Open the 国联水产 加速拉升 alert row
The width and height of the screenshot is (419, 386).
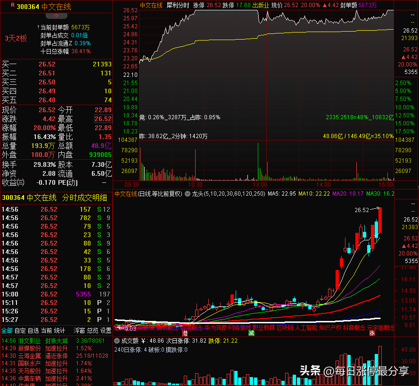click(x=56, y=363)
